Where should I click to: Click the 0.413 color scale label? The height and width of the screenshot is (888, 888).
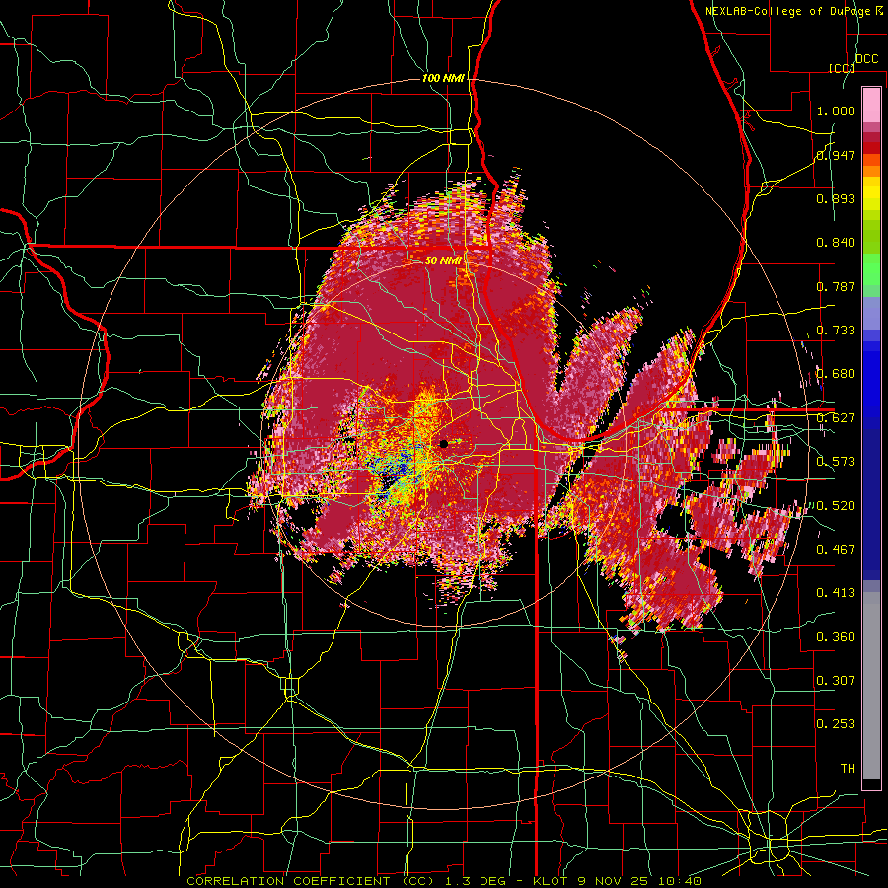(x=836, y=593)
